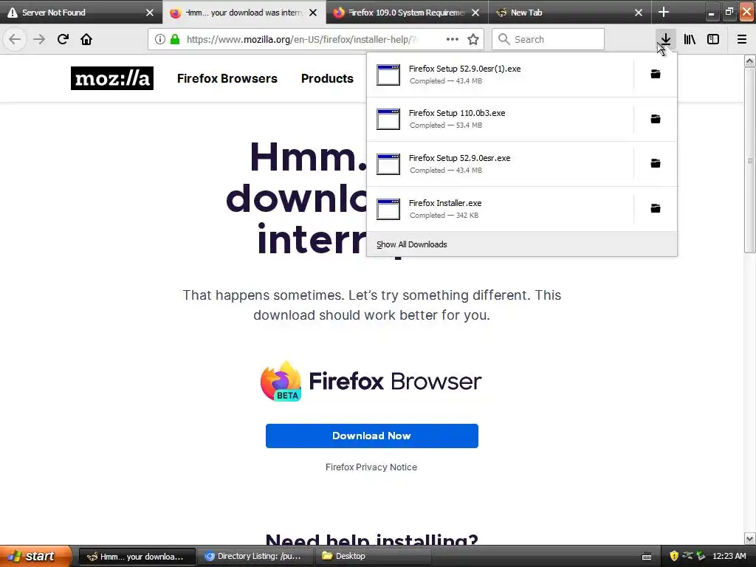Screen dimensions: 756x567
Task: Open downloaded Firefox Installer.exe entry
Action: [500, 209]
